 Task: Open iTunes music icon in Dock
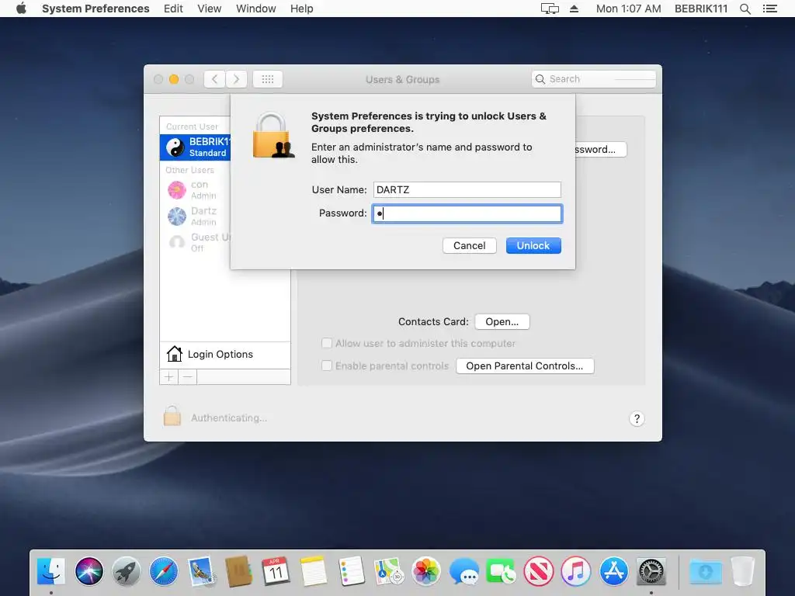(576, 572)
